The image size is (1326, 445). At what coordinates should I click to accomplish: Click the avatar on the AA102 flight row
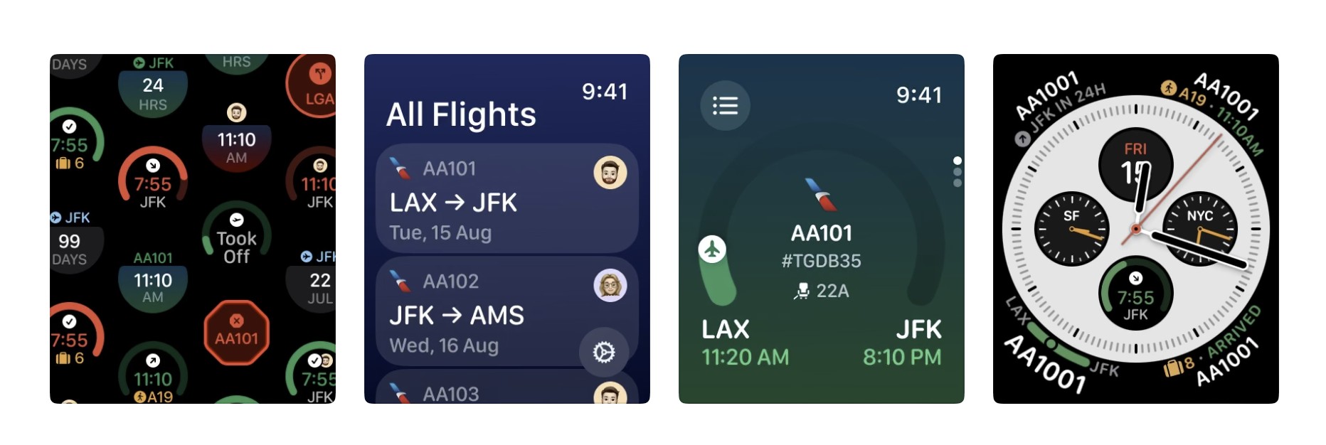pyautogui.click(x=610, y=286)
